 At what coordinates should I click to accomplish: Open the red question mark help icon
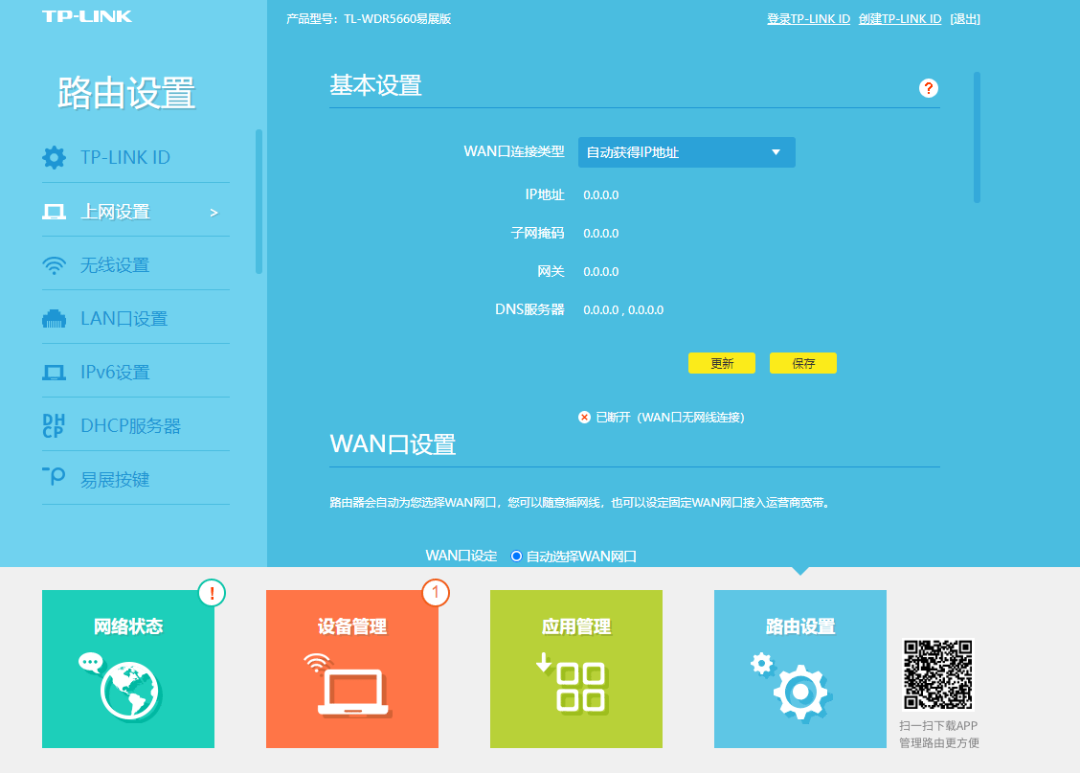click(928, 88)
